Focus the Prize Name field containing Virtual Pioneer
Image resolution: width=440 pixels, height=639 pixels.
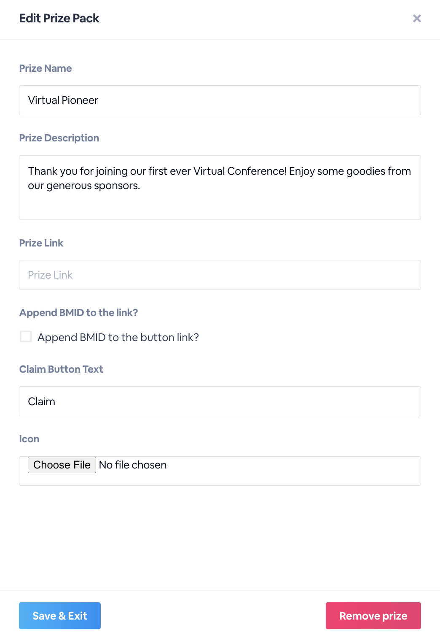tap(220, 100)
